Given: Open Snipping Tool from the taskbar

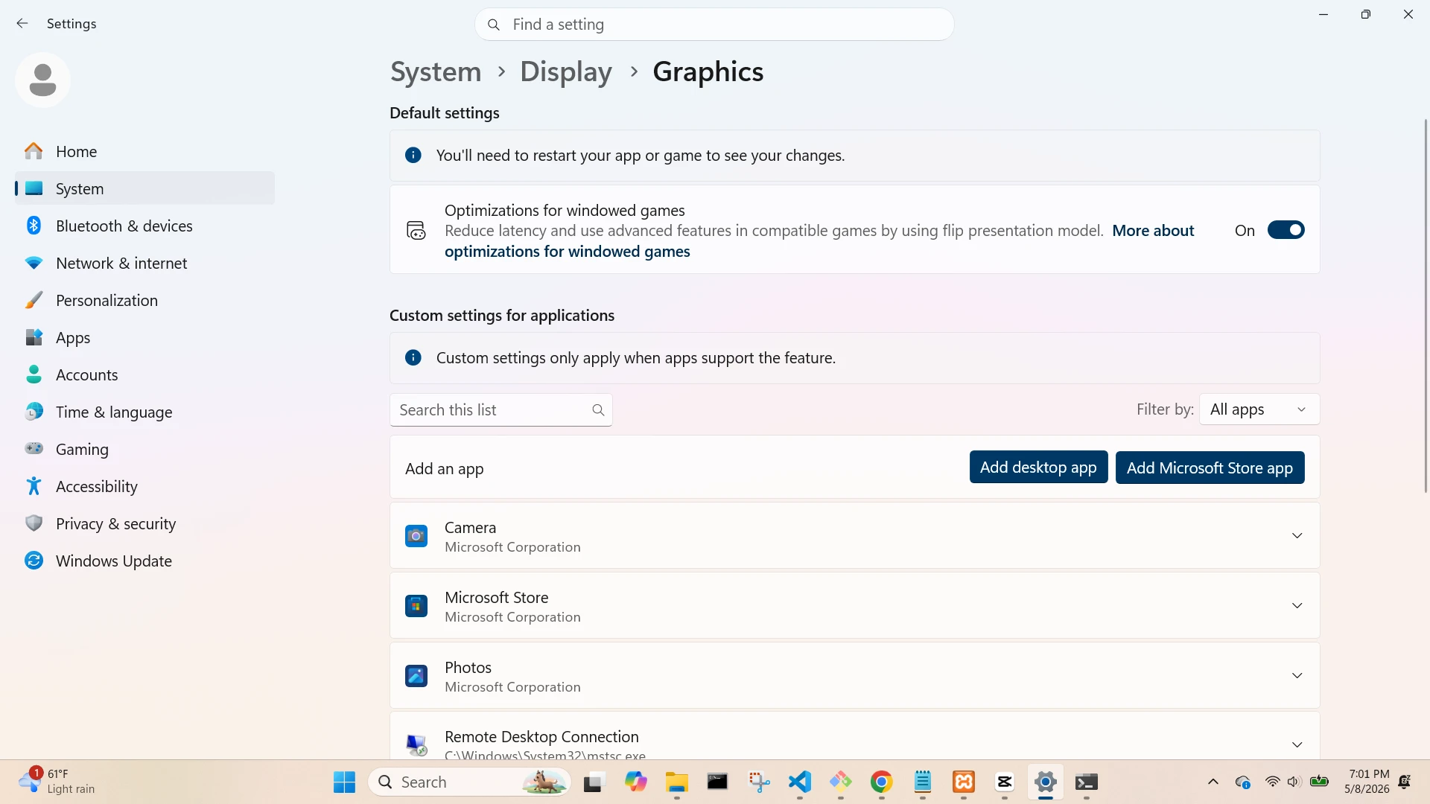Looking at the screenshot, I should click(x=758, y=782).
